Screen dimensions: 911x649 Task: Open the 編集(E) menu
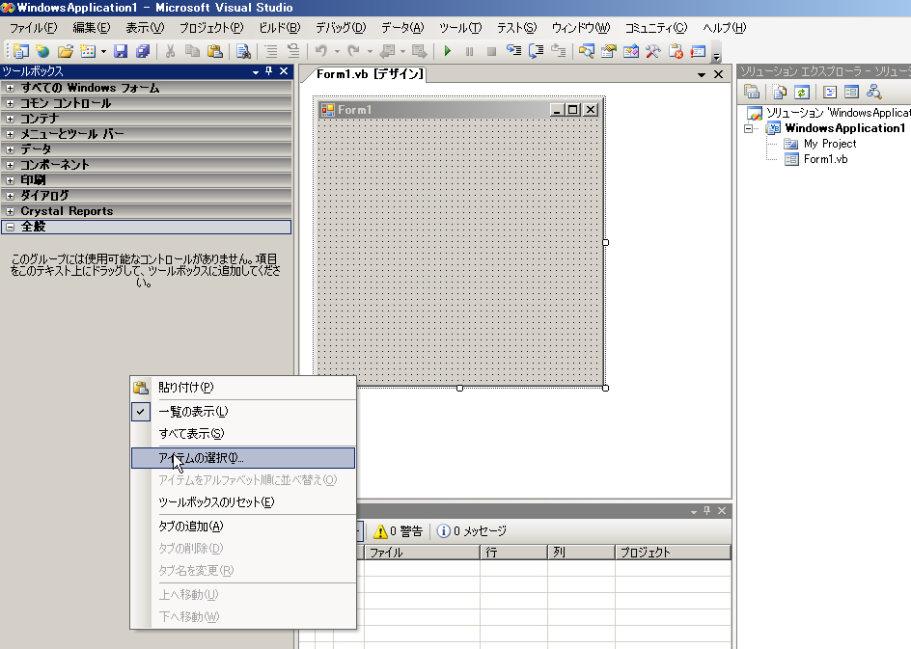92,28
